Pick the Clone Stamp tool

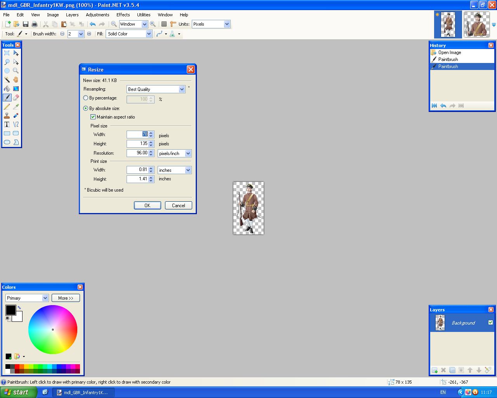[7, 115]
